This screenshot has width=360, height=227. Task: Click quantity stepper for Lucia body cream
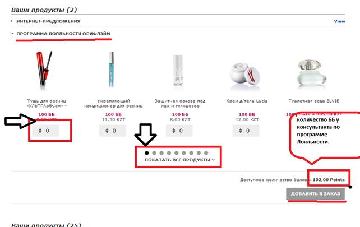[x=241, y=131]
